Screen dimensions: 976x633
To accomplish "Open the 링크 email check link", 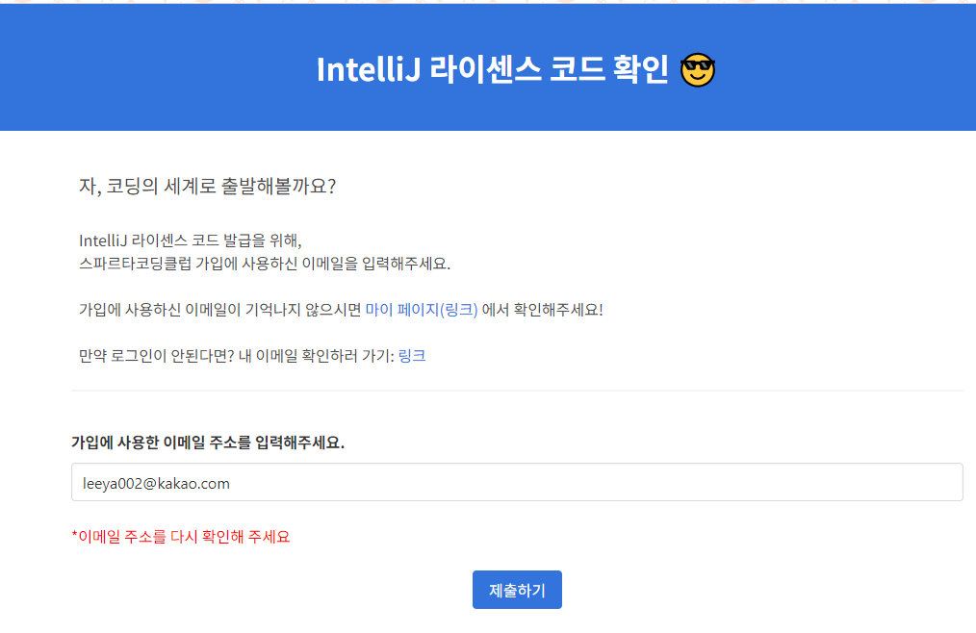I will tap(412, 355).
